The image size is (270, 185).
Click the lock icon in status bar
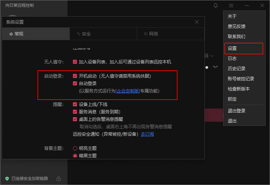[59, 179]
